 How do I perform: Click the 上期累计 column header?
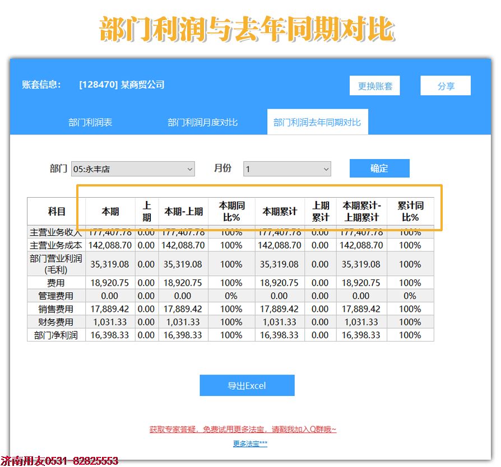tap(321, 211)
